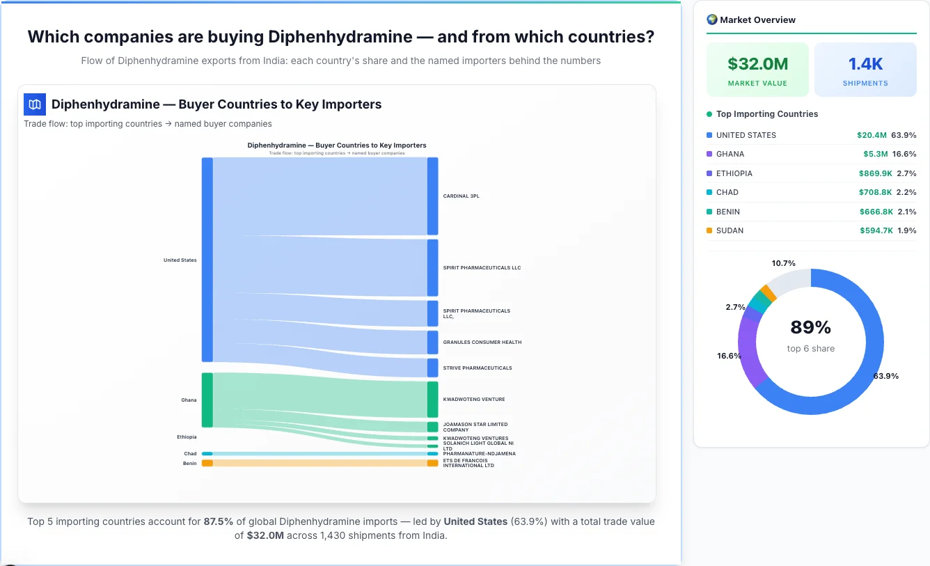Viewport: 930px width, 566px height.
Task: Click the map icon beside the chart title
Action: coord(34,103)
